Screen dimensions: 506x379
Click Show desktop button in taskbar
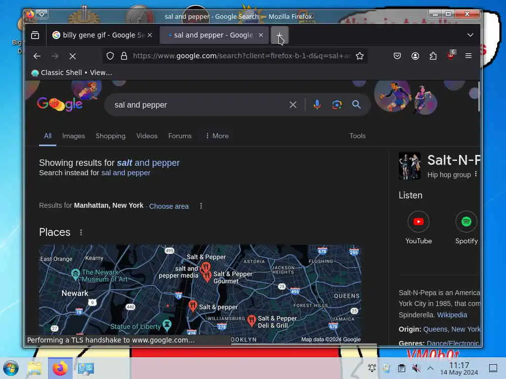493,368
